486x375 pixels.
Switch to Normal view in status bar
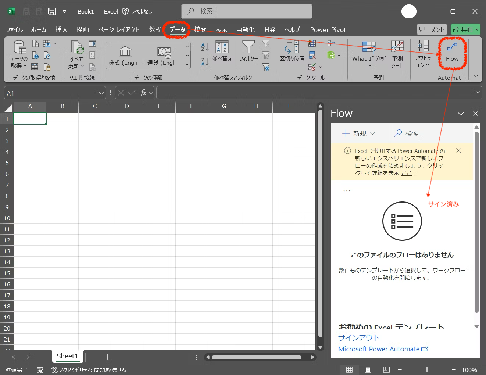[349, 369]
